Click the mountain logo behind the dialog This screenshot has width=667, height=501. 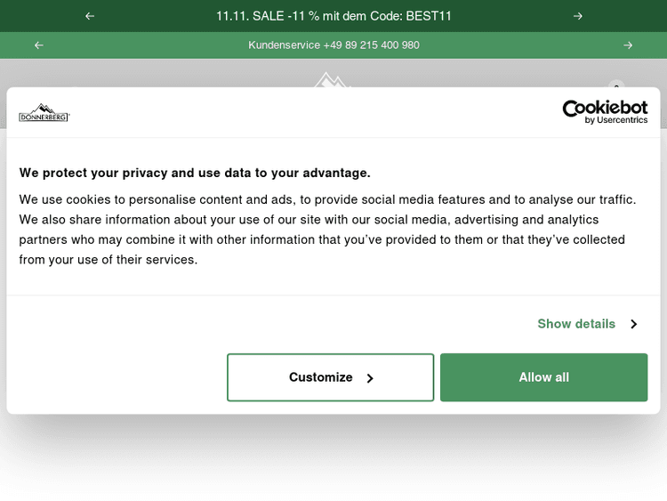[x=333, y=79]
